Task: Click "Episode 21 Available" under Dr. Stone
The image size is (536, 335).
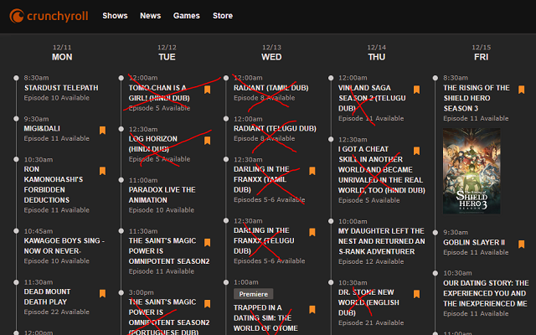Action: (x=371, y=322)
